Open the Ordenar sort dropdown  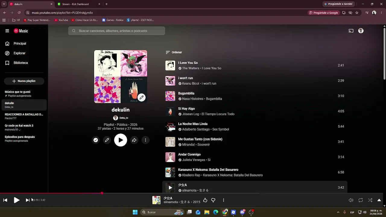174,52
